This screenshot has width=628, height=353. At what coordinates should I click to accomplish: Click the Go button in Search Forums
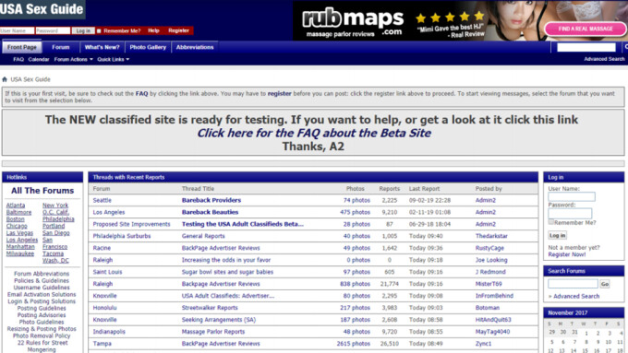pos(605,284)
